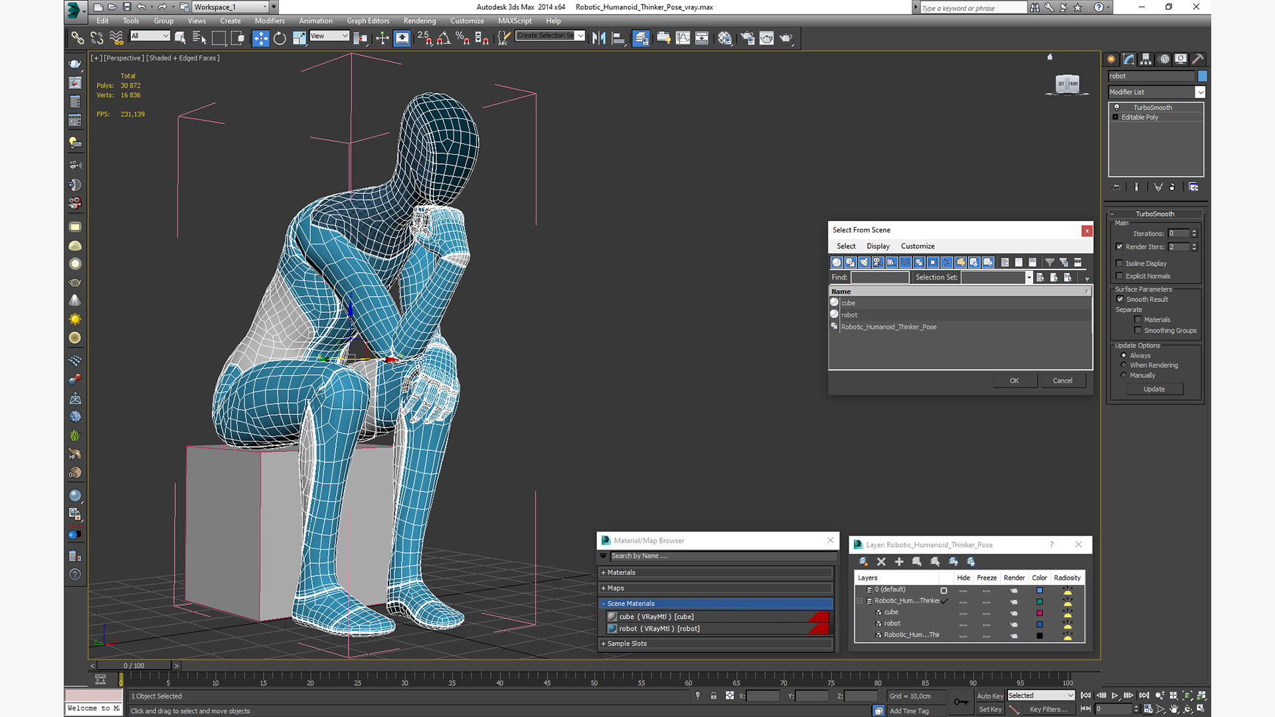This screenshot has width=1275, height=717.
Task: Toggle the Smooth Result checkbox
Action: [1120, 299]
